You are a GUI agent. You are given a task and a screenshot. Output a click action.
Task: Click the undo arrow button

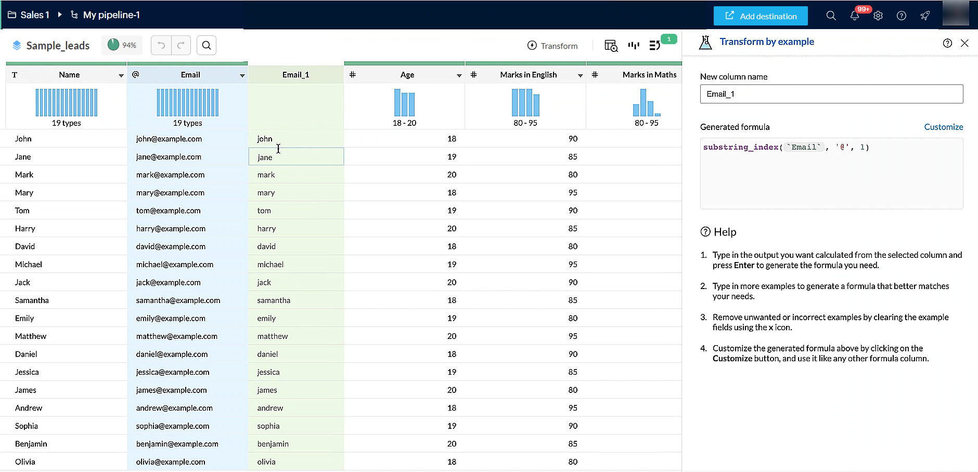(161, 46)
